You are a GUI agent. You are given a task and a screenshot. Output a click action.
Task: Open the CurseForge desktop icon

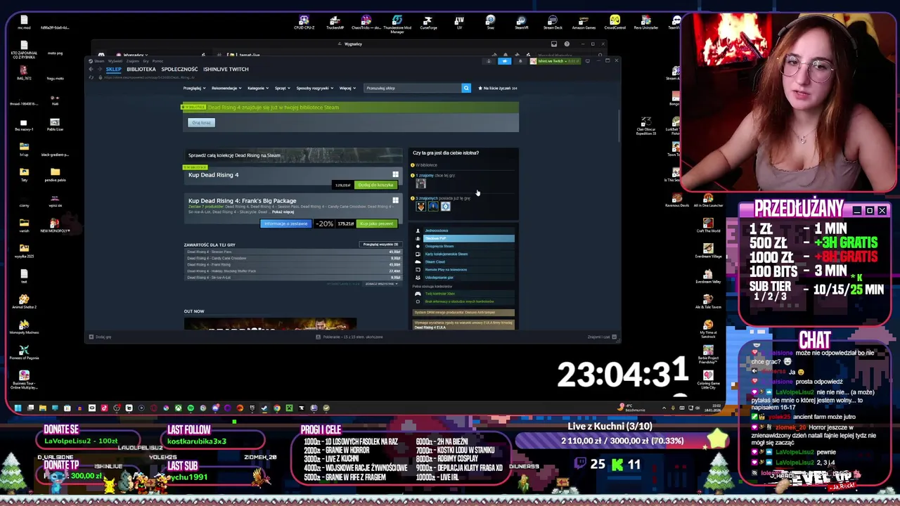428,22
